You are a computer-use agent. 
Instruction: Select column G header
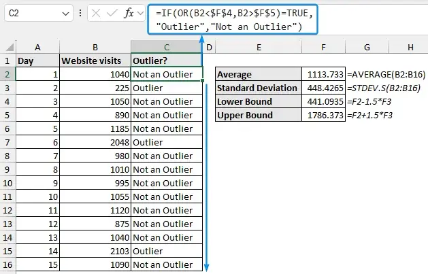pyautogui.click(x=367, y=47)
